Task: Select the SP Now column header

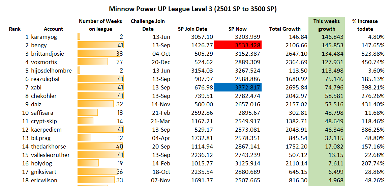Action: 238,29
